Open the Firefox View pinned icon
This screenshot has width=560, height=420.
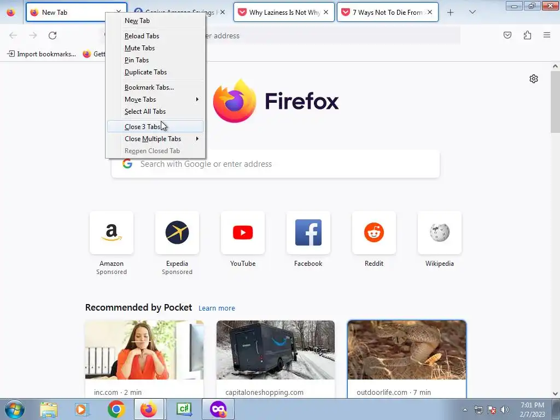pos(11,12)
